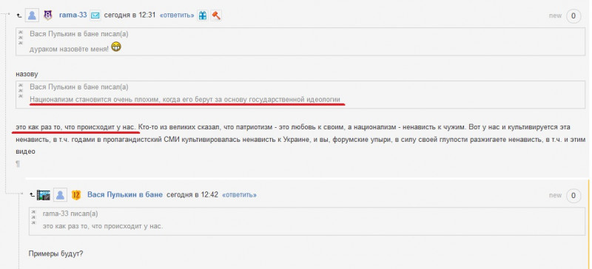Click the reply arrow beside Вася Пулькин's comment
The width and height of the screenshot is (592, 269).
click(32, 195)
